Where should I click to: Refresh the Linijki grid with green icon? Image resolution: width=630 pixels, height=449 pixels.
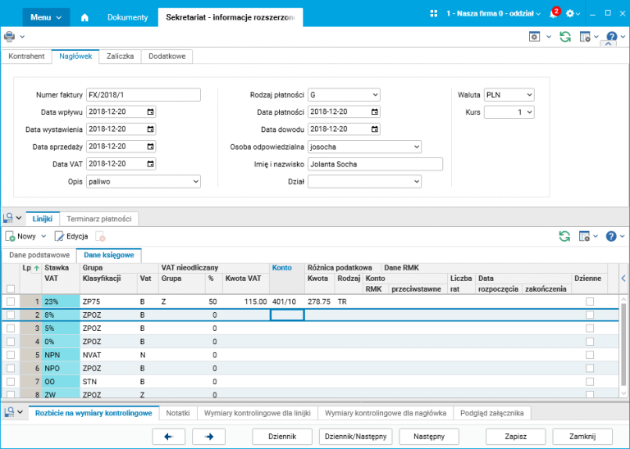[564, 236]
